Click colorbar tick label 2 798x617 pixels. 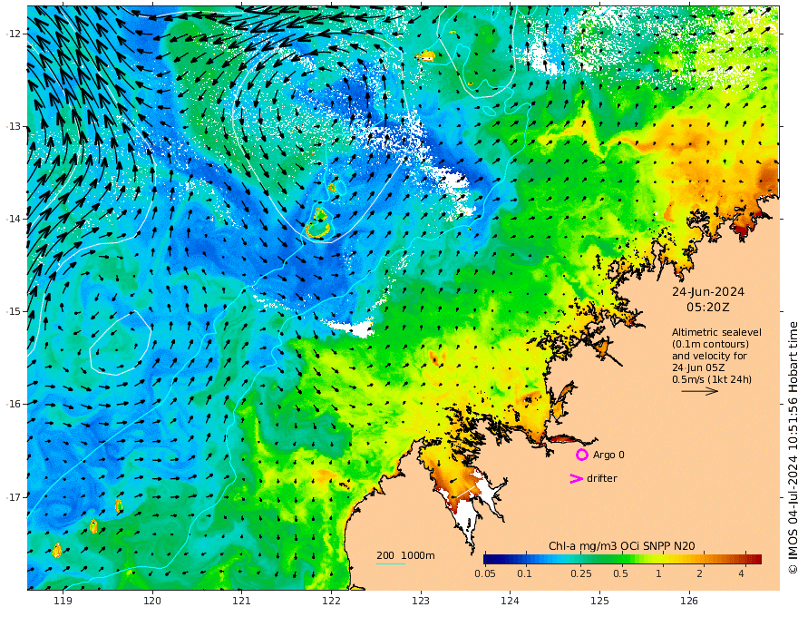point(700,573)
